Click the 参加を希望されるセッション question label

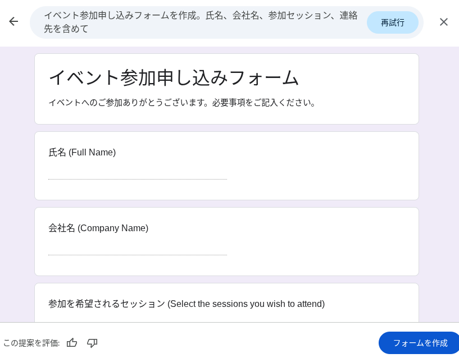[186, 304]
